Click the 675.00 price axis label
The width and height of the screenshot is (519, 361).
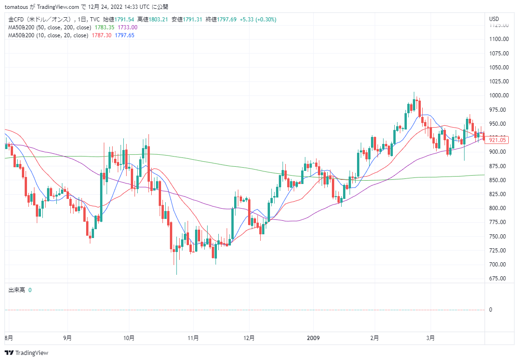498,279
